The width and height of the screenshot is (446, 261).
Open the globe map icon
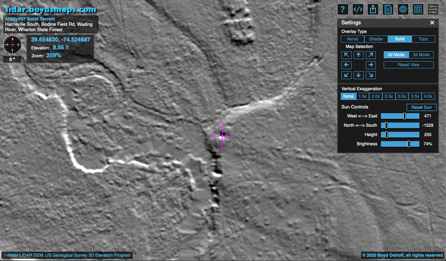click(x=403, y=9)
